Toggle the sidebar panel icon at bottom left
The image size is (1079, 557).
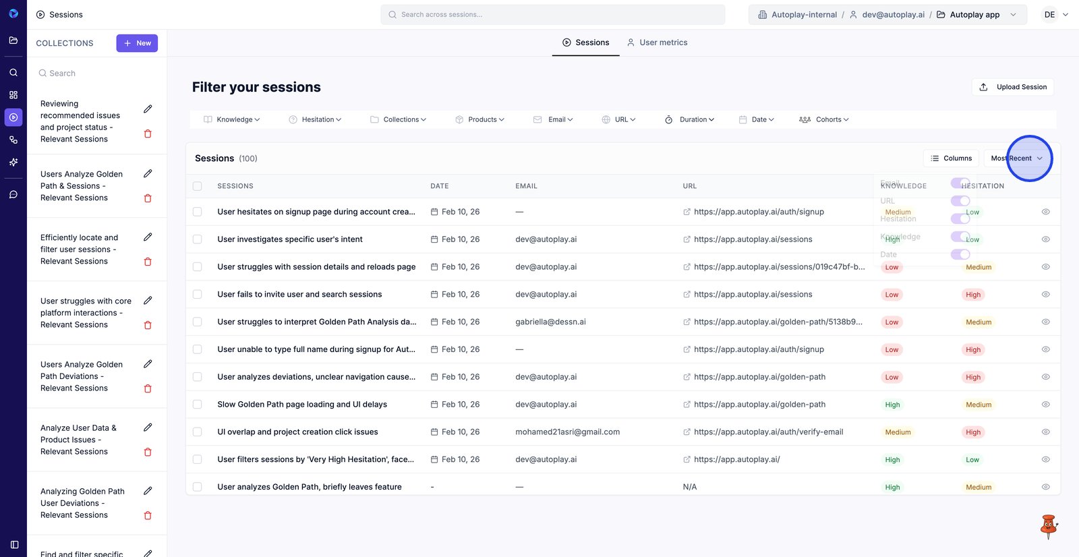14,544
